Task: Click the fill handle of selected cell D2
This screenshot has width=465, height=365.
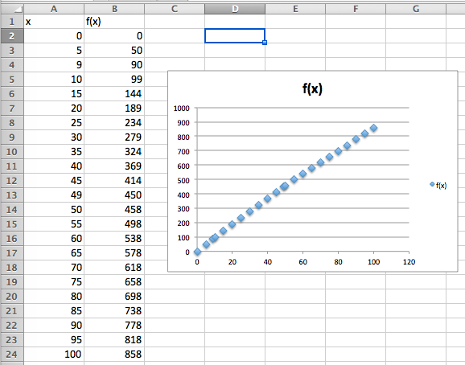Action: 265,43
